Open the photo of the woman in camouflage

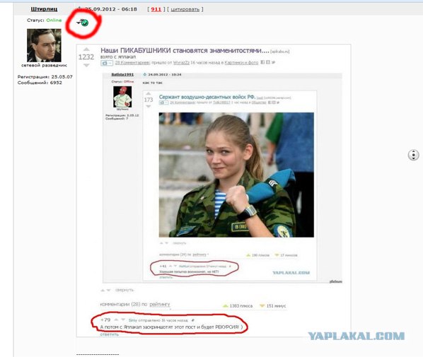(236, 175)
